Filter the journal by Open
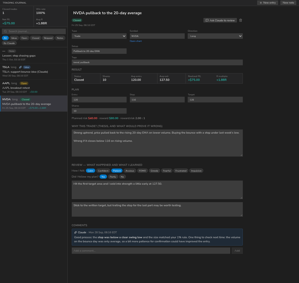This screenshot has width=299, height=283. (x=24, y=38)
